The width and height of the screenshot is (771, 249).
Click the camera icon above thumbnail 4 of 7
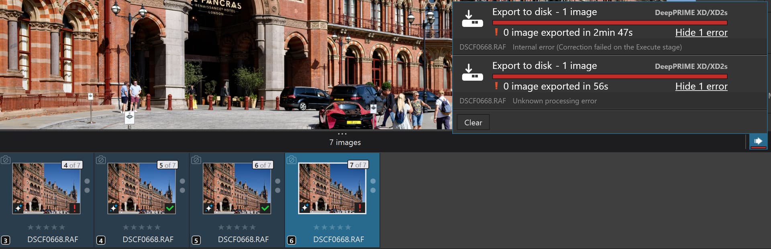point(6,160)
